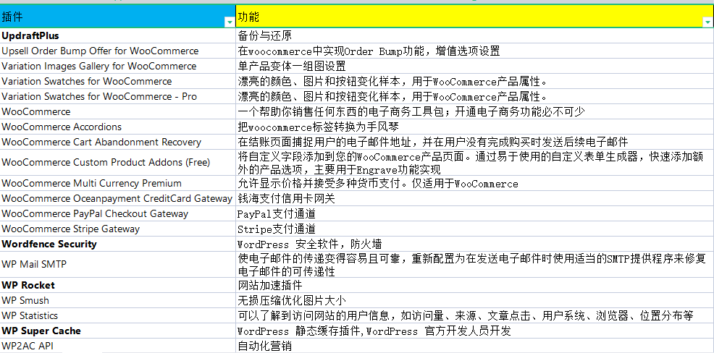
Task: Select the 插件 header cell
Action: (117, 17)
